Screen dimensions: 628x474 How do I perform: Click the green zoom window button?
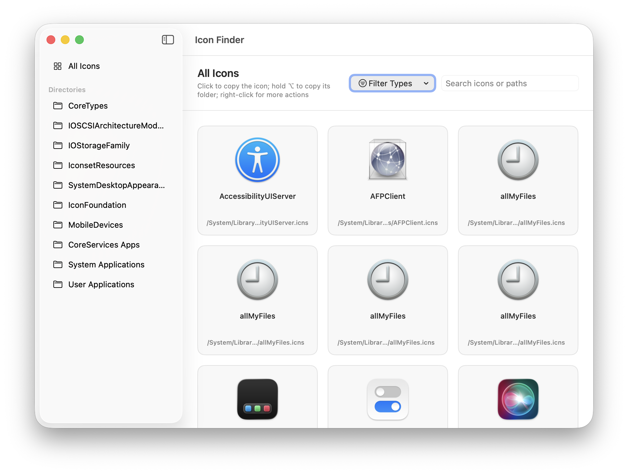pos(79,40)
